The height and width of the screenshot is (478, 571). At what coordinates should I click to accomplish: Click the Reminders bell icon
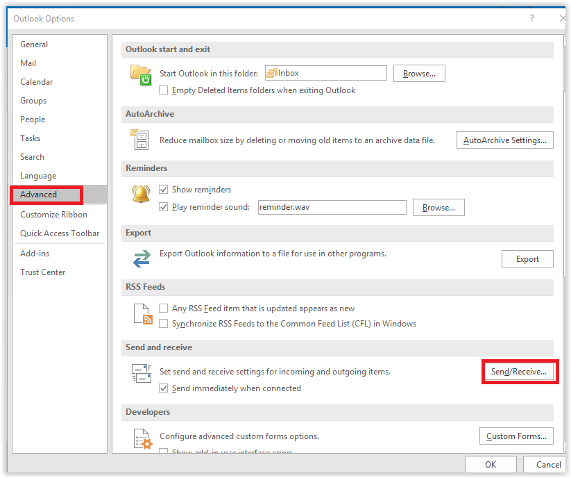tap(141, 194)
